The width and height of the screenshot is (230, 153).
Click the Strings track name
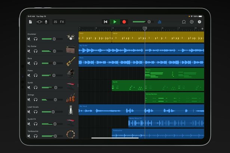[x=31, y=95]
